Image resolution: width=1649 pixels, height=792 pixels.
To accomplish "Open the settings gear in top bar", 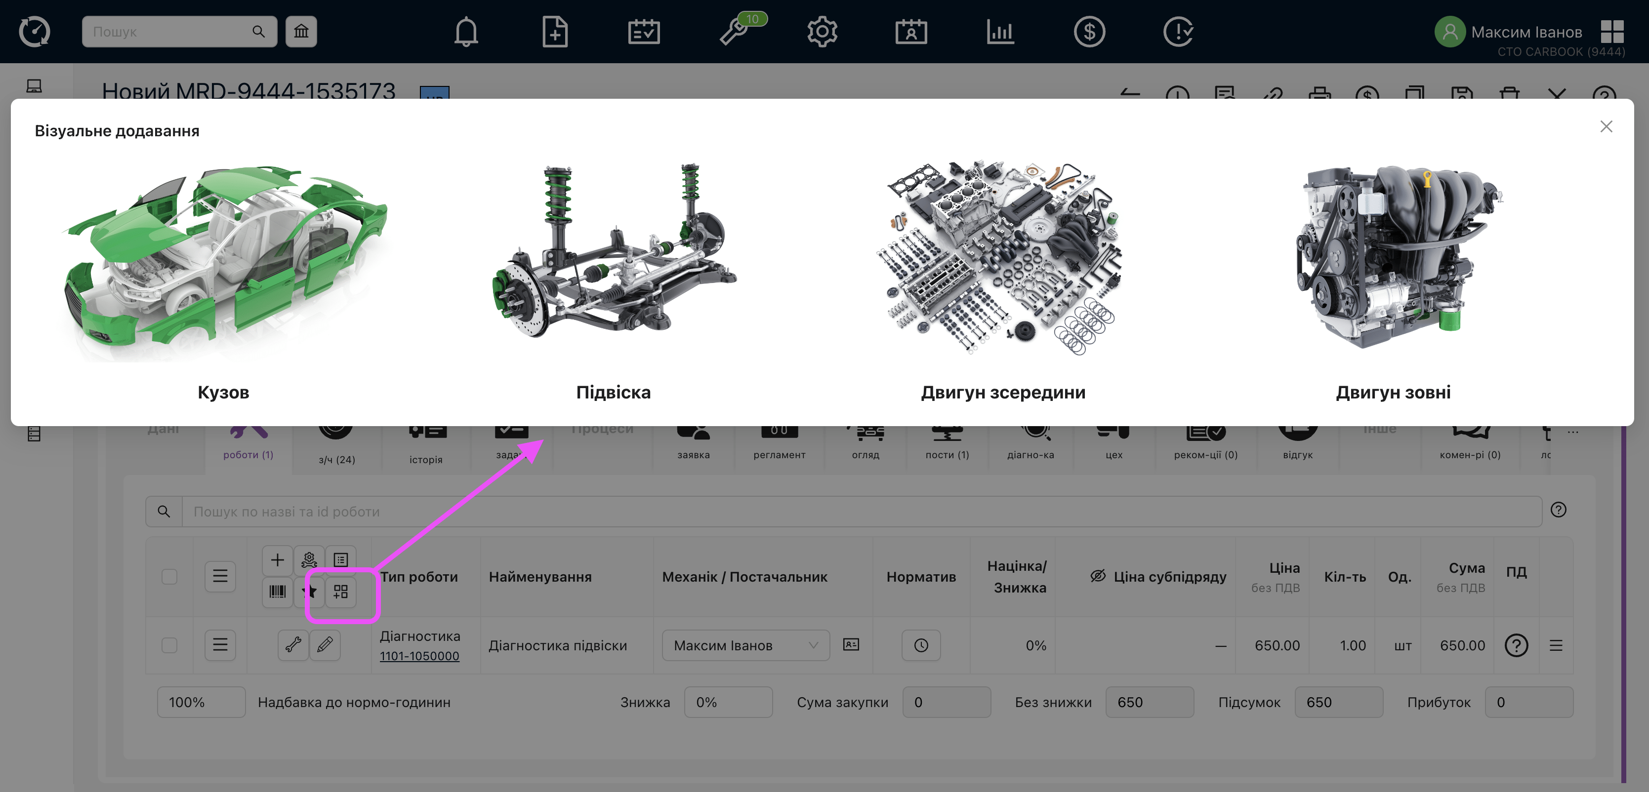I will (x=822, y=31).
